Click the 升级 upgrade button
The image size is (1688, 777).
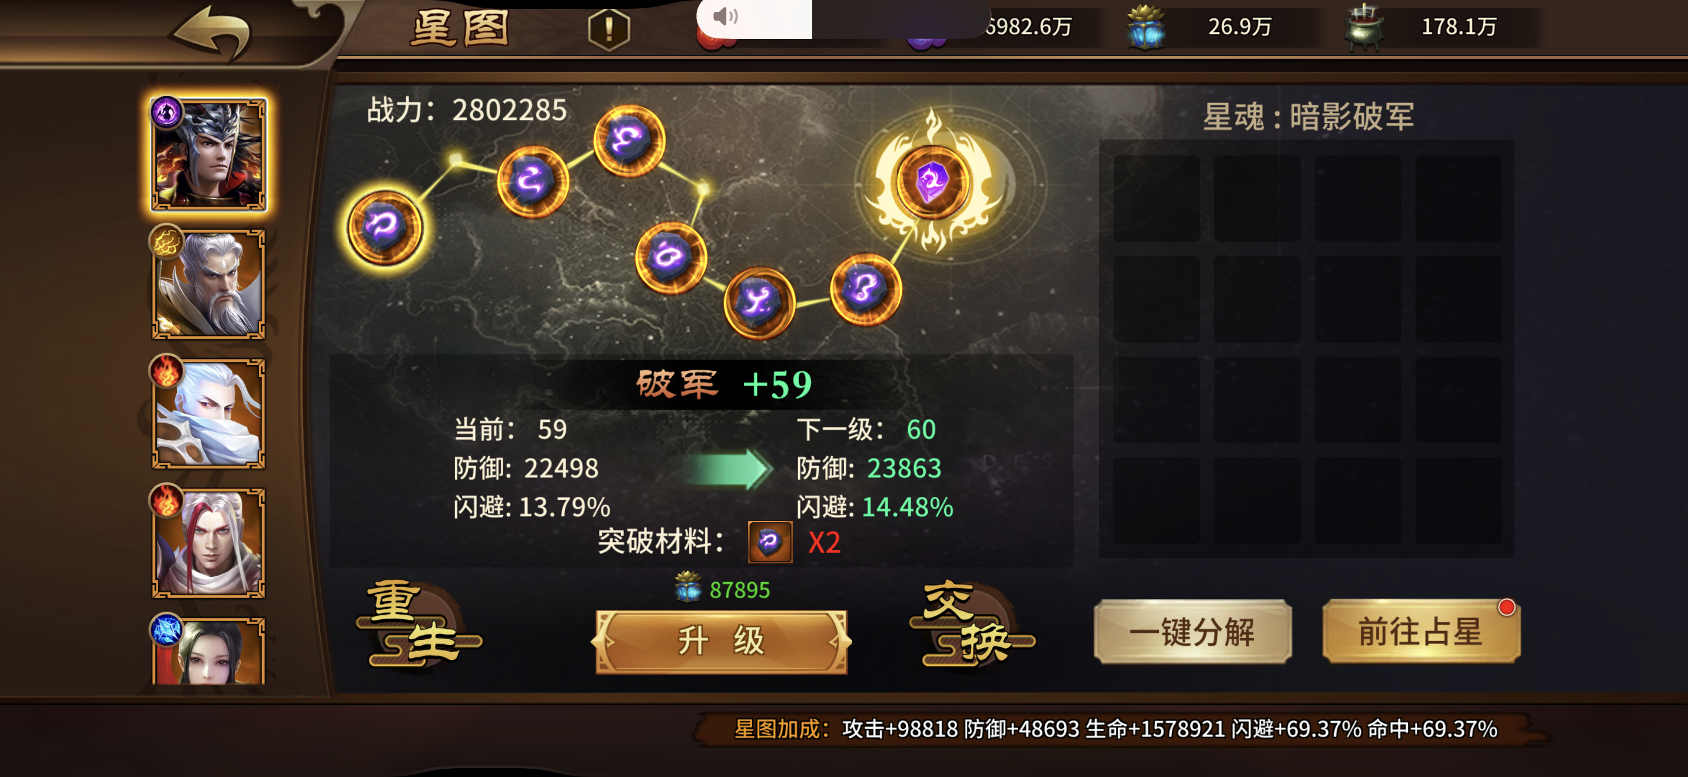click(722, 642)
